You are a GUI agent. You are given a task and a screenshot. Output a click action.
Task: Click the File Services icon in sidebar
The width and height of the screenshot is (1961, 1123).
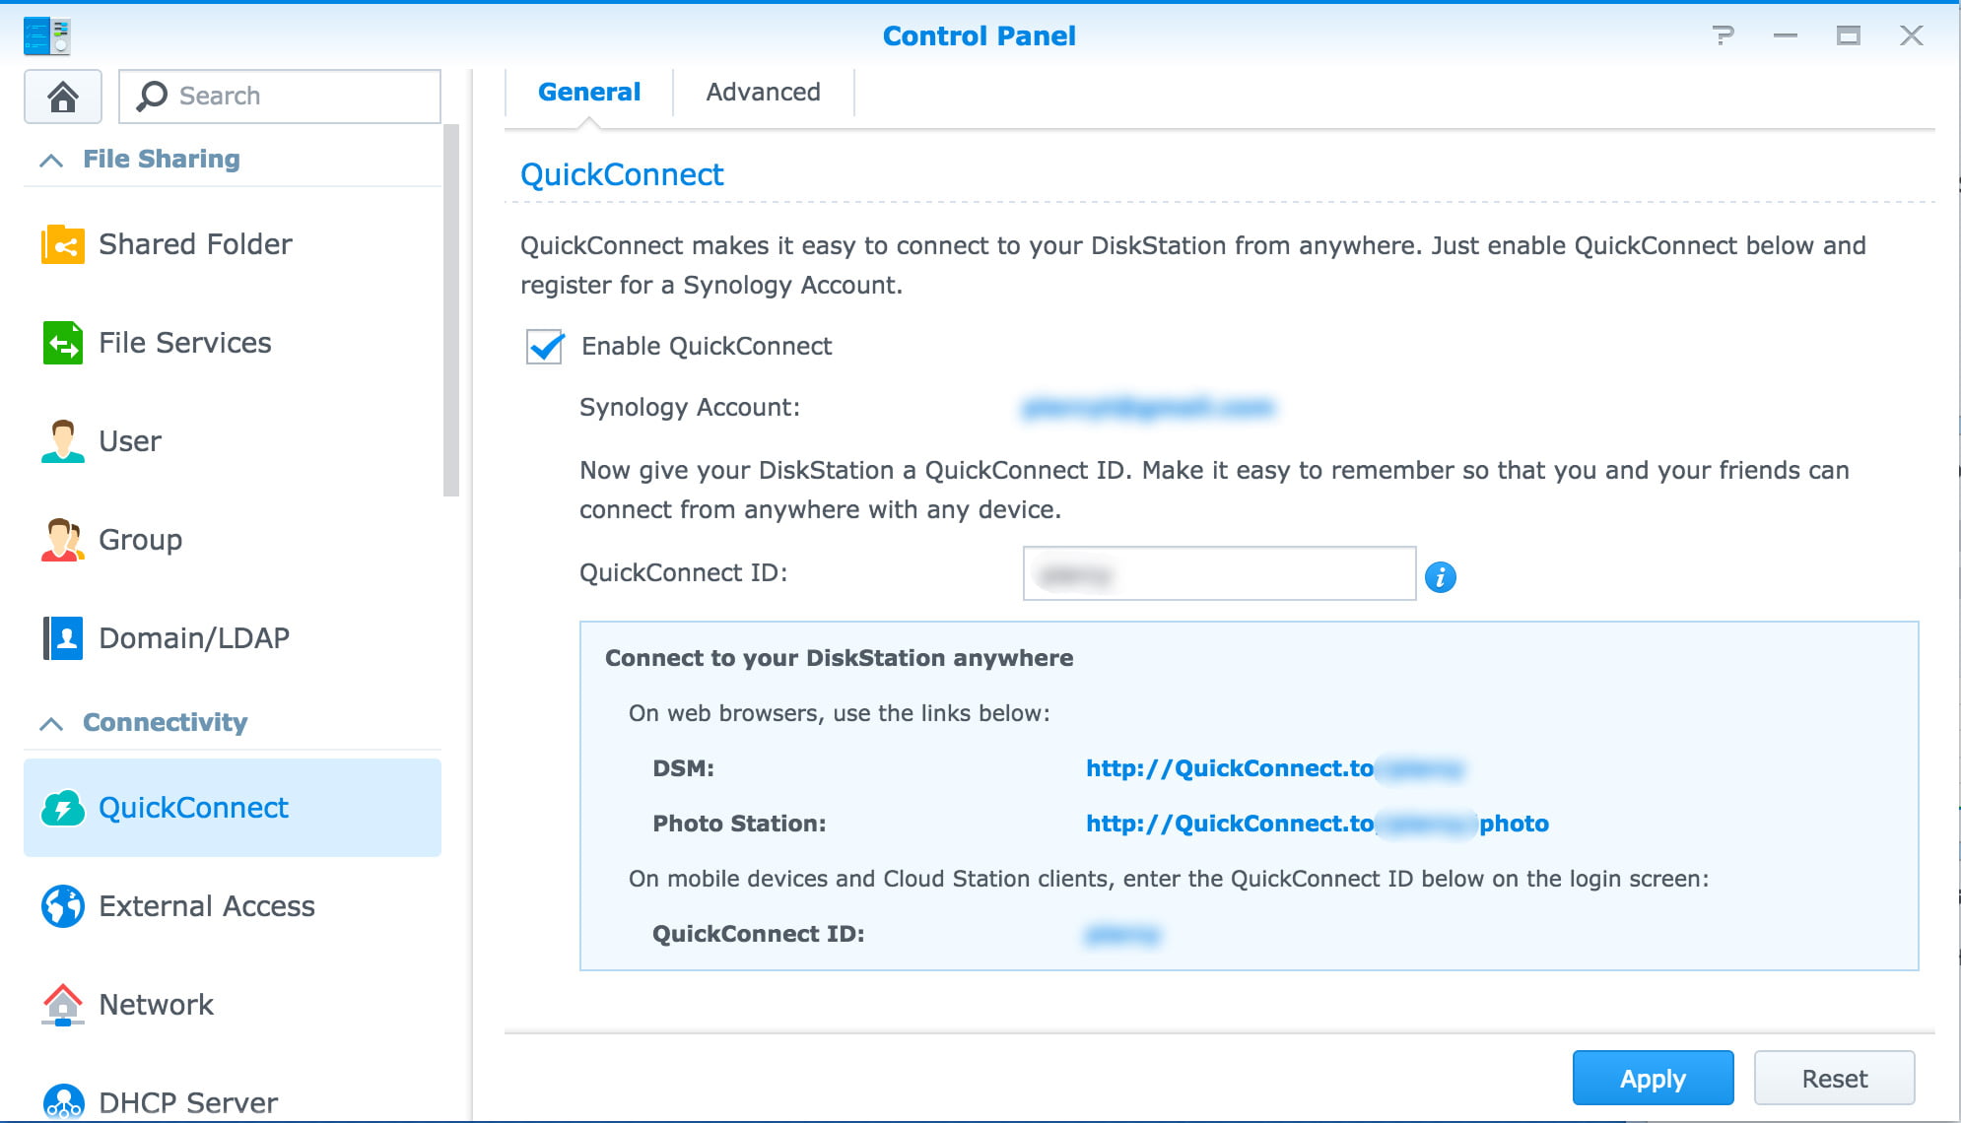(61, 342)
